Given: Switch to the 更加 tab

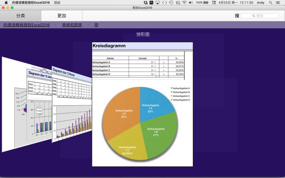Looking at the screenshot, I should [x=62, y=16].
